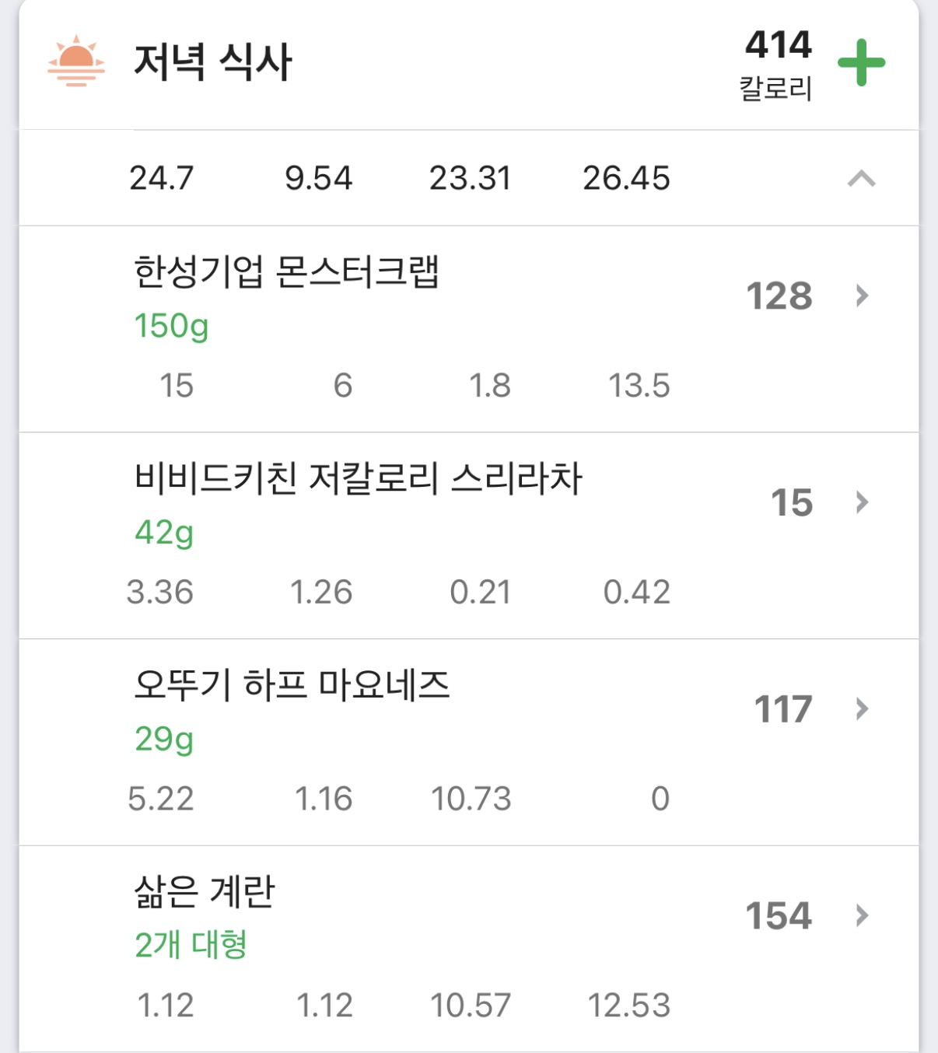This screenshot has width=938, height=1053.
Task: Open details arrow for 오뚜기 하프 마요네즈
Action: tap(861, 709)
